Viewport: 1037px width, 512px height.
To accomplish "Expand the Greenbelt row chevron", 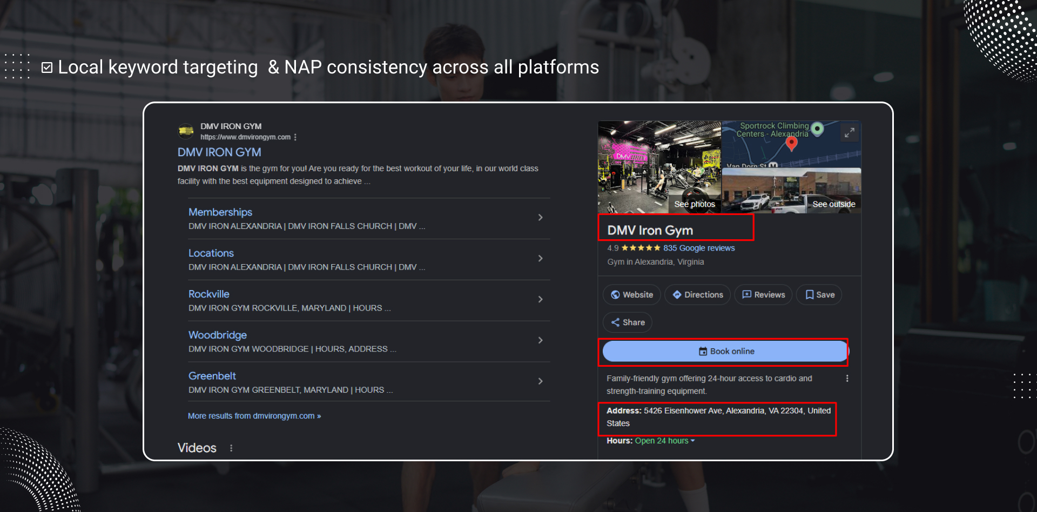I will pyautogui.click(x=540, y=381).
